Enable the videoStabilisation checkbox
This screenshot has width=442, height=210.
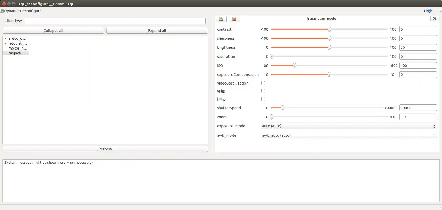tap(263, 83)
